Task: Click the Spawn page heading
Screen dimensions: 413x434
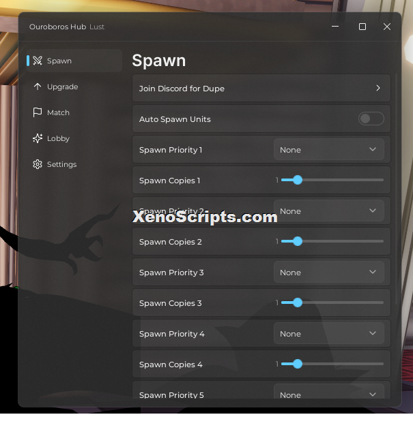Action: 158,61
